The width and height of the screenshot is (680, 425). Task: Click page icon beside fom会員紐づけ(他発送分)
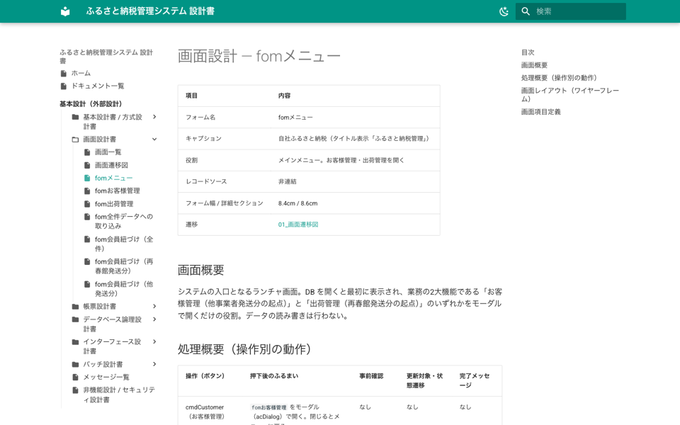point(87,285)
